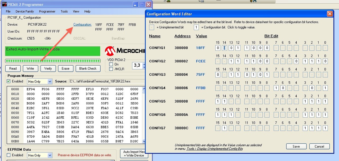The image size is (339, 161).
Task: Save the configuration word changes
Action: (x=296, y=146)
